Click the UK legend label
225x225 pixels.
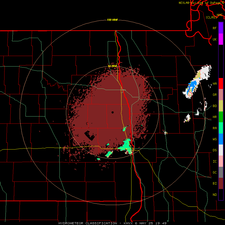pos(214,39)
